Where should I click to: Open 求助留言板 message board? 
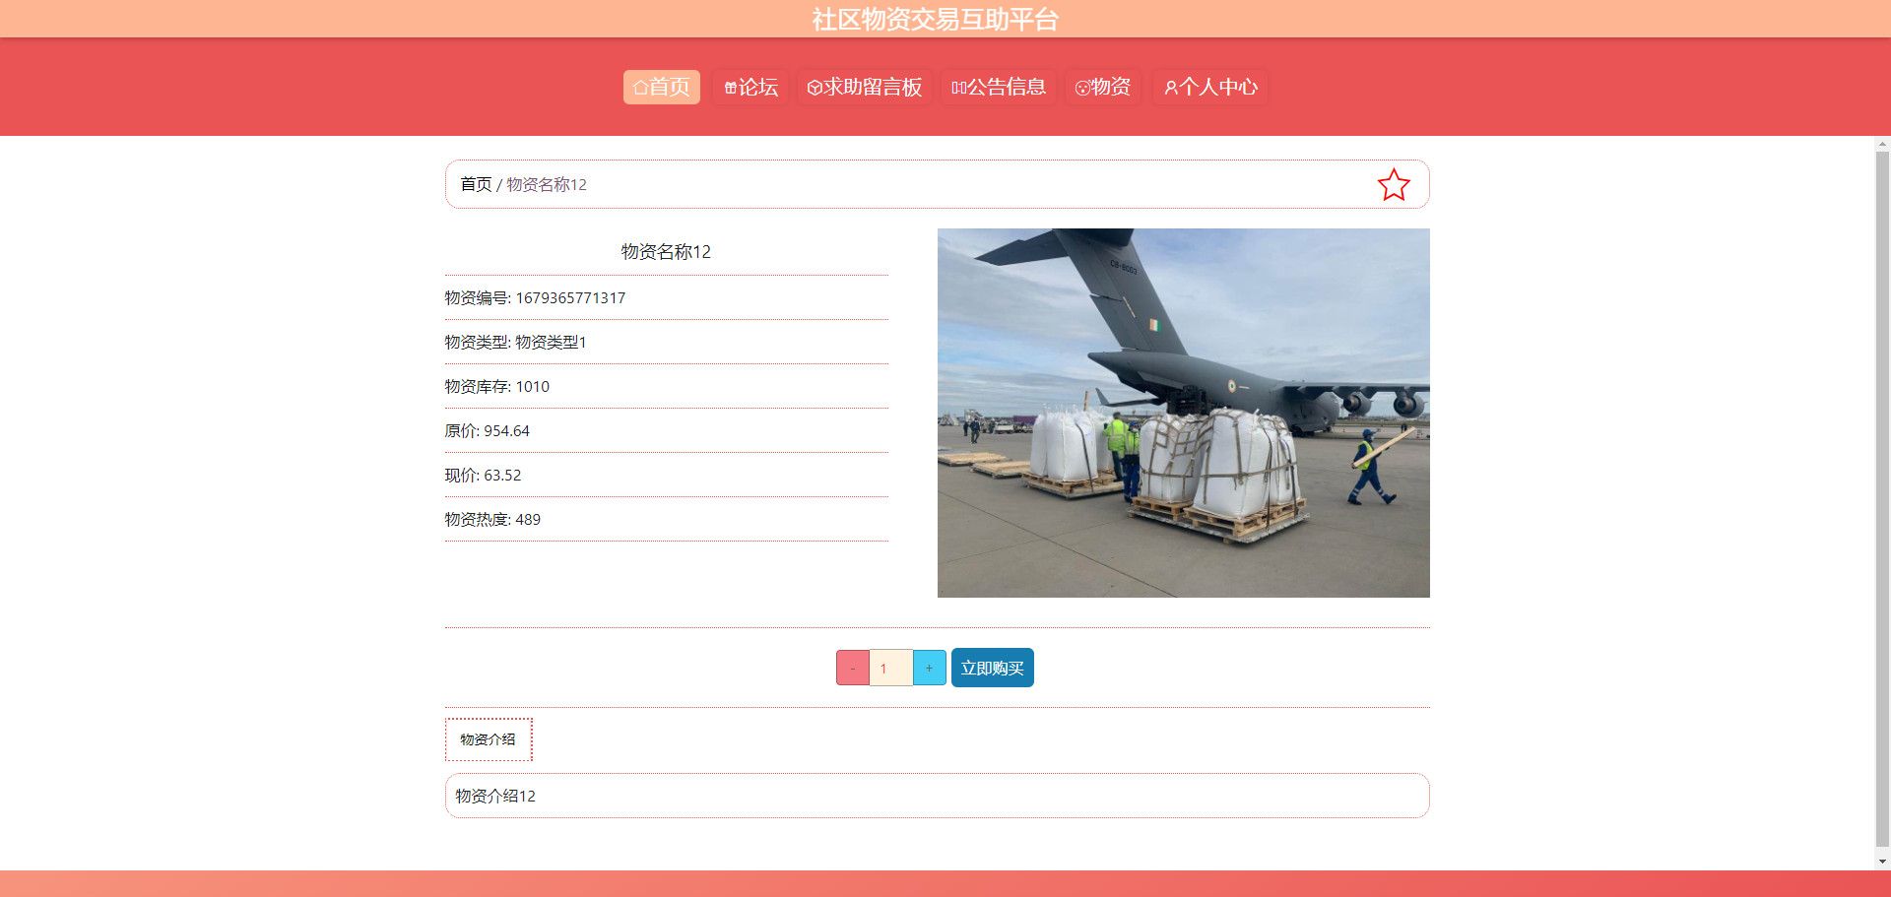pos(864,87)
